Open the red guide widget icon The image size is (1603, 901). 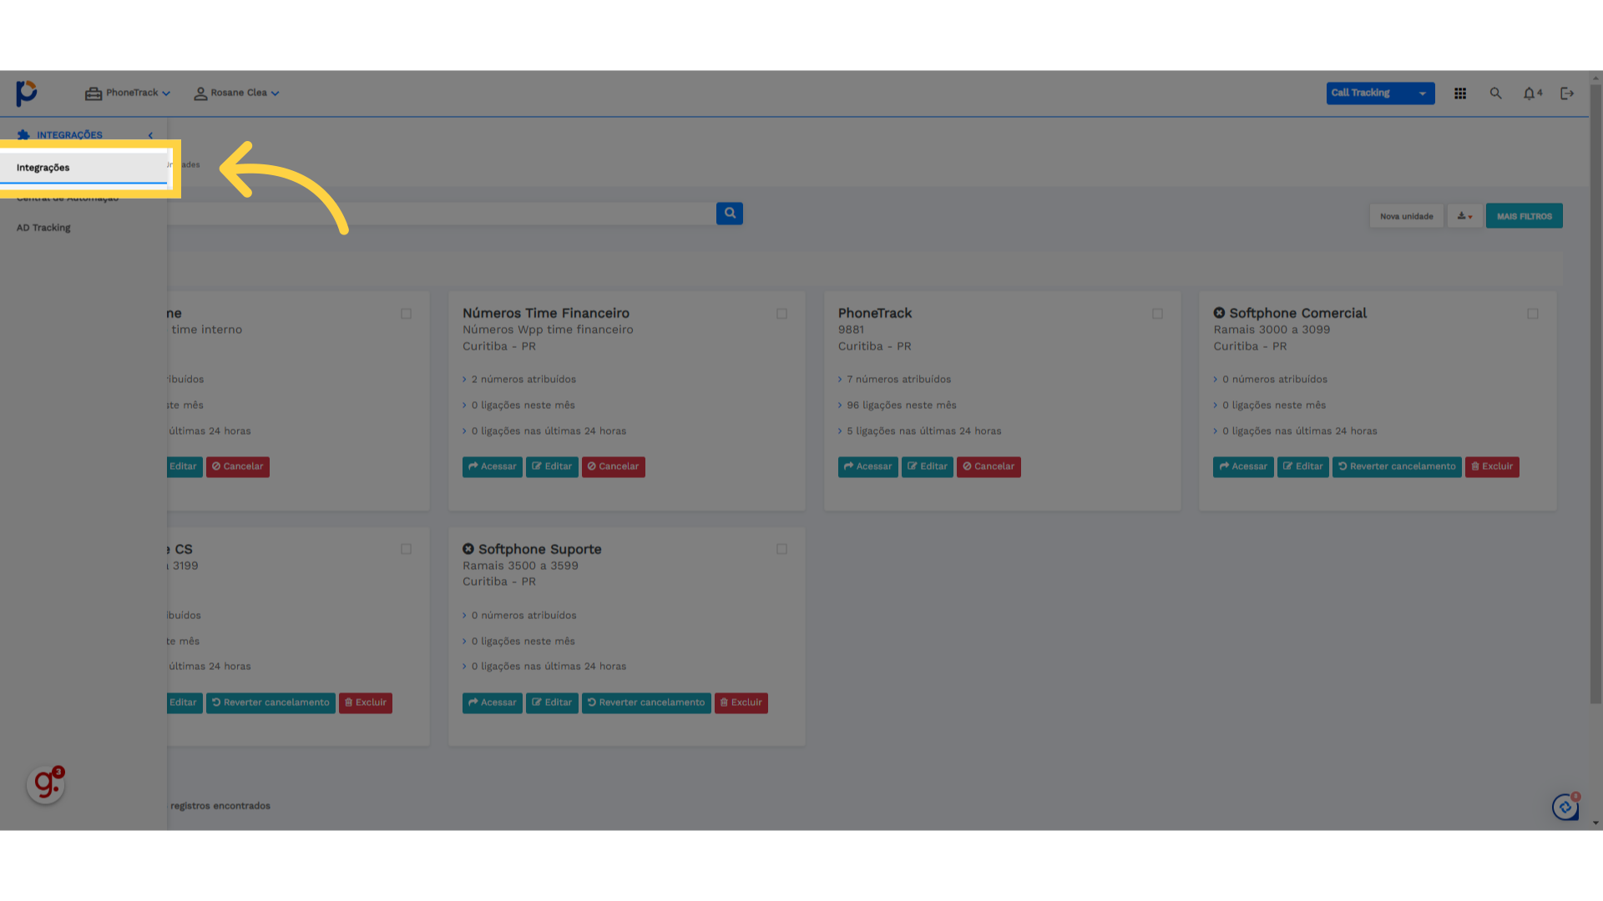[x=46, y=784]
